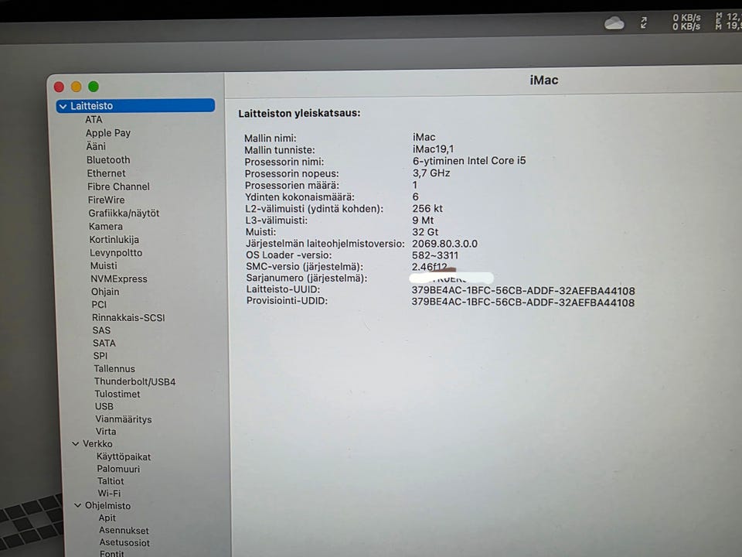The width and height of the screenshot is (742, 557).
Task: Select Palomuuri under Verkko
Action: click(118, 469)
